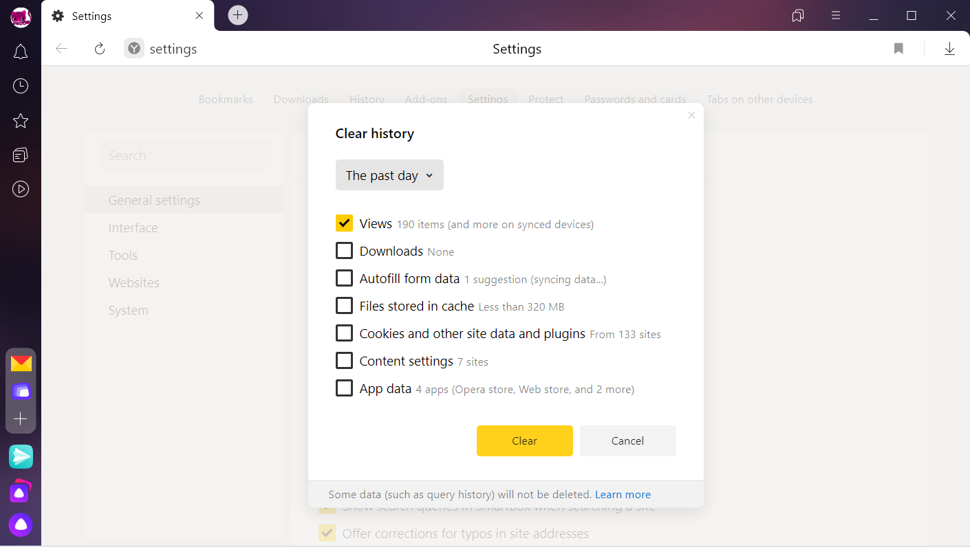Check the Downloads checkbox
Image resolution: width=970 pixels, height=547 pixels.
344,251
